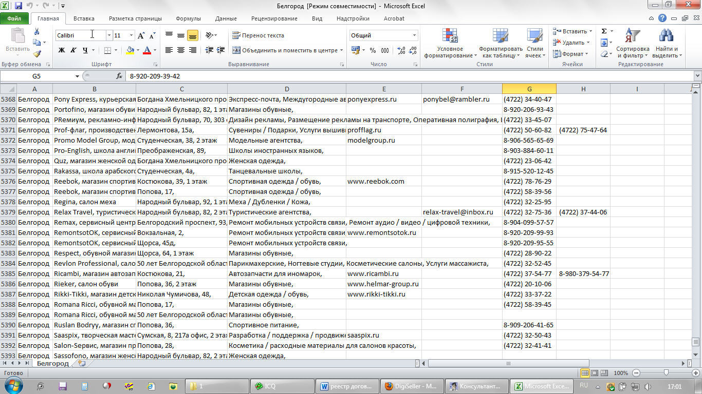The height and width of the screenshot is (394, 702).
Task: Switch to ICQ taskbar window
Action: pyautogui.click(x=282, y=386)
